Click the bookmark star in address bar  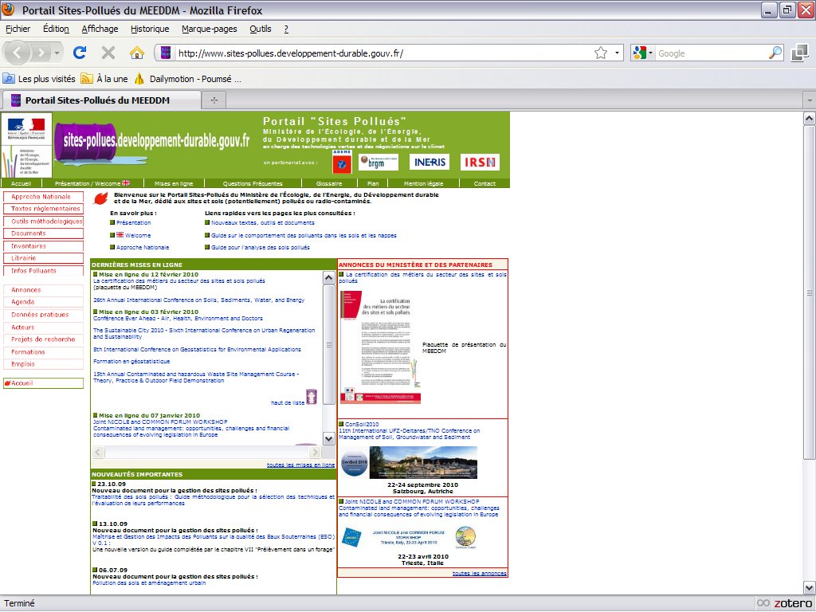pyautogui.click(x=600, y=53)
